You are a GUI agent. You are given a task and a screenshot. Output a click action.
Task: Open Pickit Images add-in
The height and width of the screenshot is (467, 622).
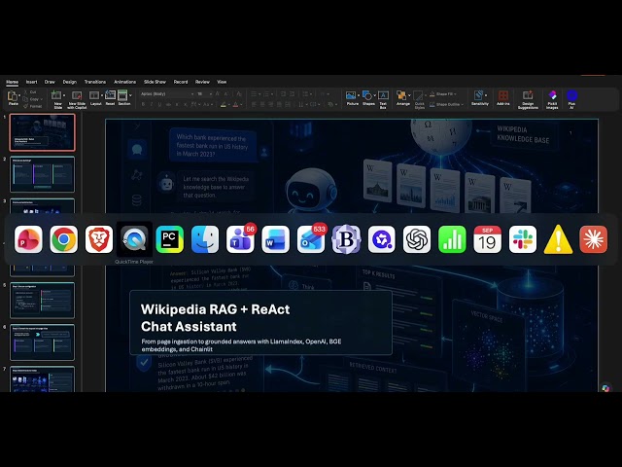coord(552,99)
